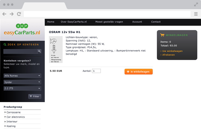
Task: Open the 2.2 JTS type dropdown
Action: (x=22, y=88)
